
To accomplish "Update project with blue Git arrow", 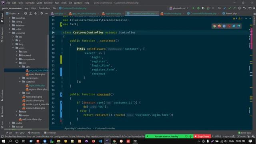I will click(225, 8).
